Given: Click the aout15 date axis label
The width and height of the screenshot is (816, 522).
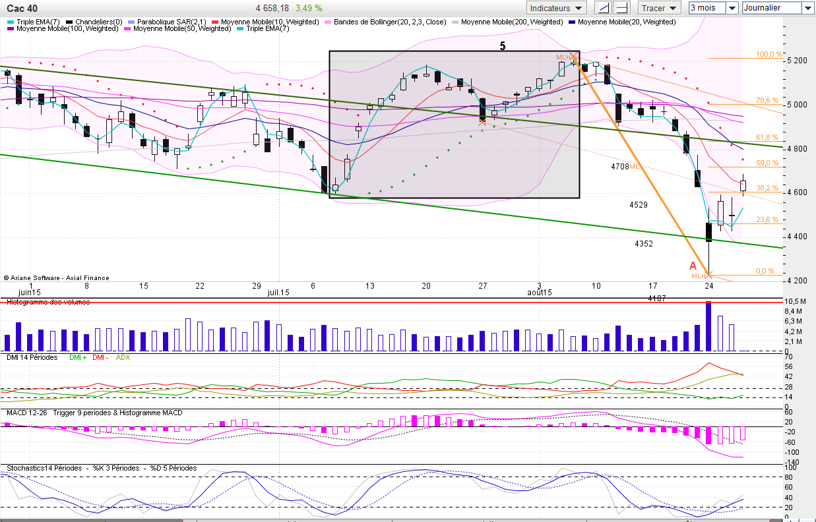Looking at the screenshot, I should click(x=540, y=292).
